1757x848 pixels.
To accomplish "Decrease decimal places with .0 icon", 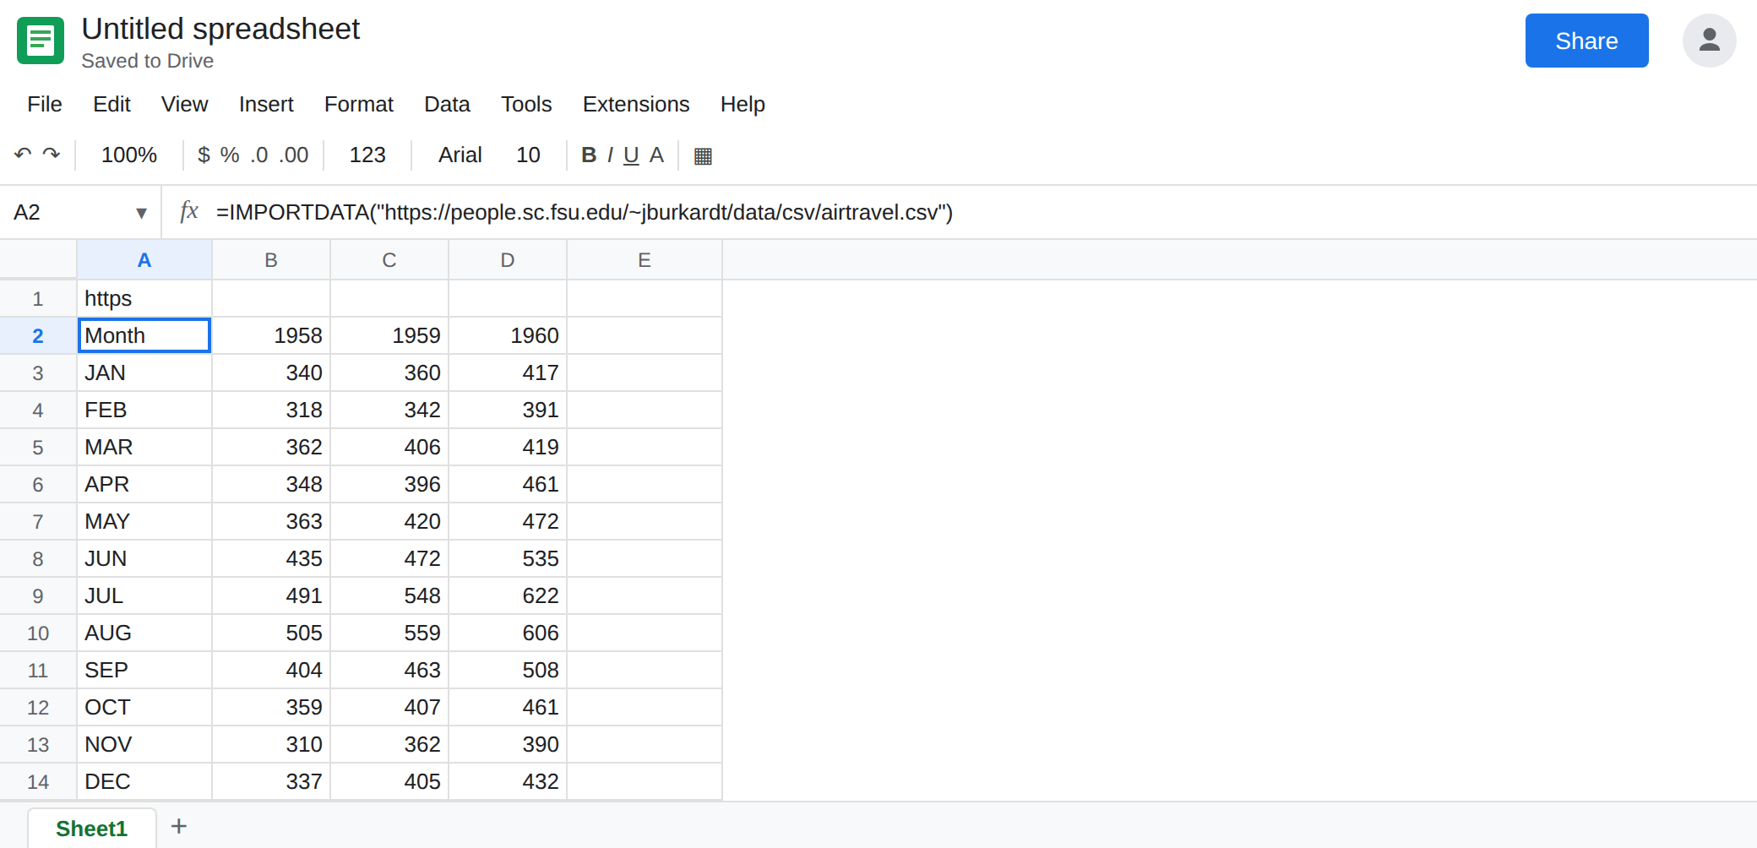I will (259, 155).
